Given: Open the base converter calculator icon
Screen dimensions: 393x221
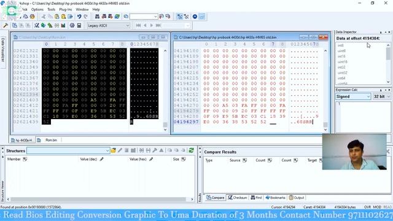Looking at the screenshot, I should tap(79, 26).
